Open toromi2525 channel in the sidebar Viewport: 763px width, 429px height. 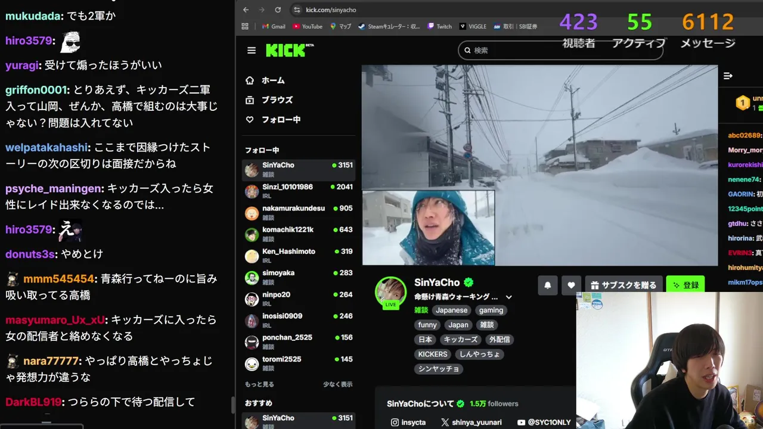click(x=299, y=363)
